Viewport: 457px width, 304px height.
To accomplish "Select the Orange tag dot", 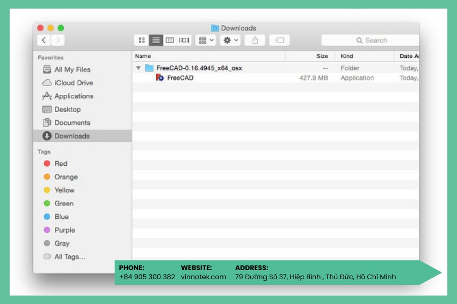I will pyautogui.click(x=47, y=177).
